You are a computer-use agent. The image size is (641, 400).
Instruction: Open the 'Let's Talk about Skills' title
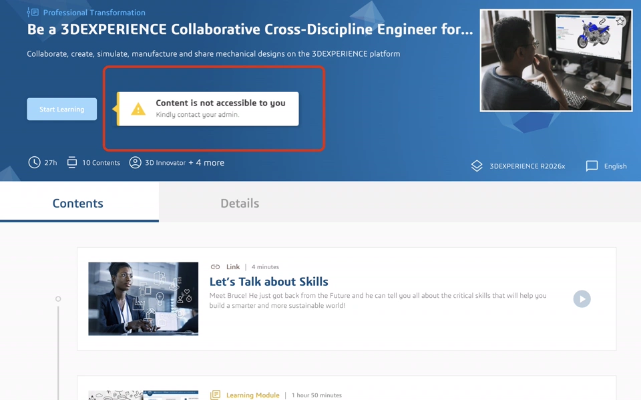click(x=268, y=281)
